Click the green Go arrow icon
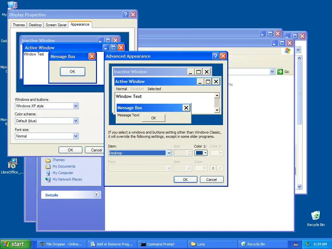The width and height of the screenshot is (332, 249). [280, 72]
